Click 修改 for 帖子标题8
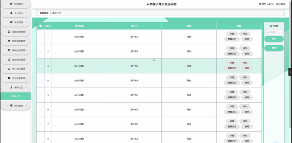 click(x=245, y=136)
